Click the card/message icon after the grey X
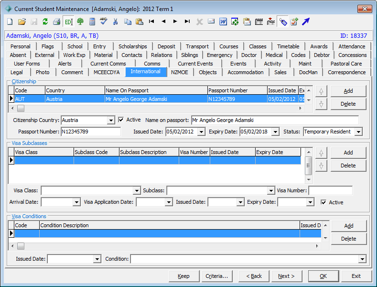This screenshot has width=377, height=287. 211,22
